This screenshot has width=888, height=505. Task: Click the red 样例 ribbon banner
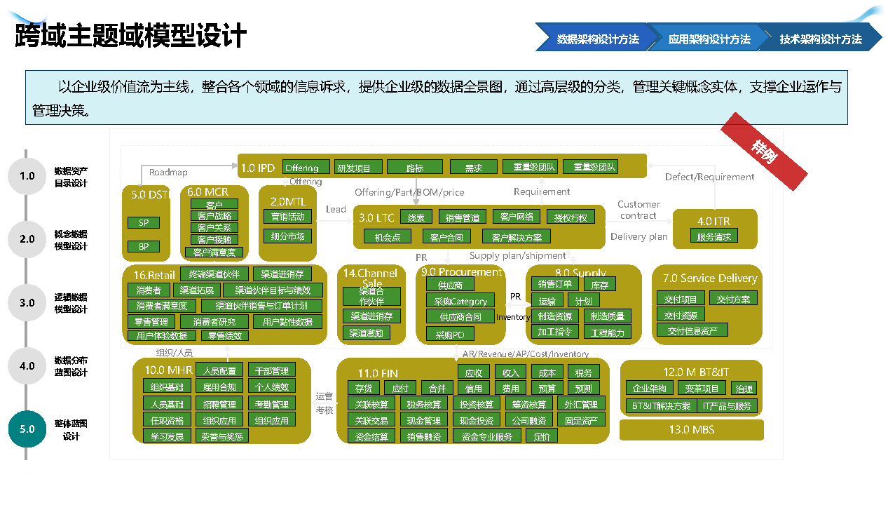(x=764, y=151)
